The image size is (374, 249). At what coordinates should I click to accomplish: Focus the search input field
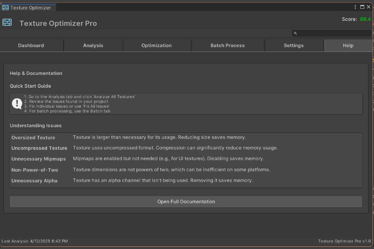(x=332, y=33)
